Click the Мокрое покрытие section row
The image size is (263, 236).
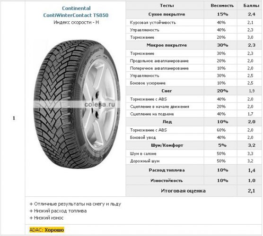(194, 45)
